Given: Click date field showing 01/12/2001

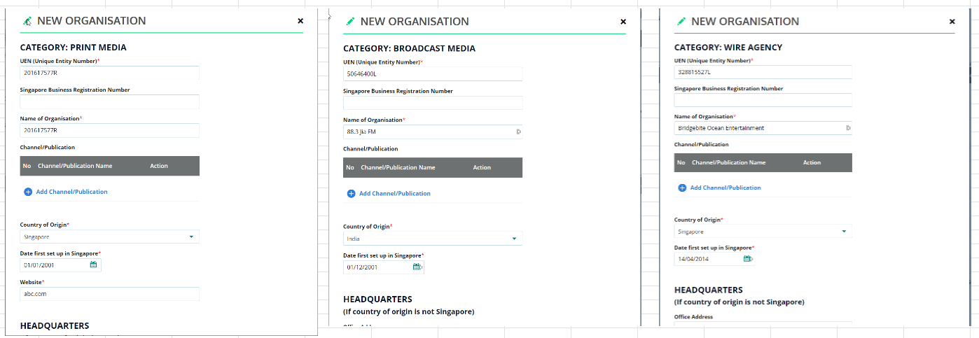Looking at the screenshot, I should 377,267.
